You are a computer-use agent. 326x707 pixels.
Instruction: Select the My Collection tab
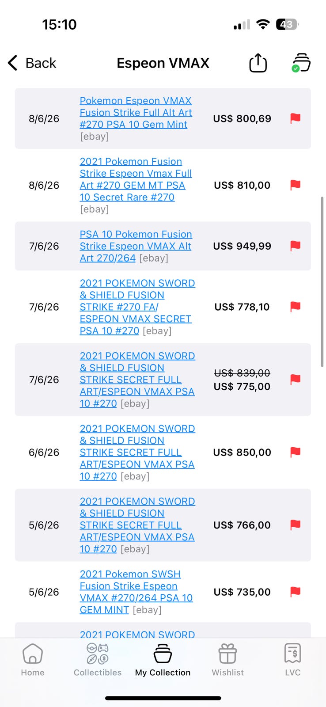[163, 660]
